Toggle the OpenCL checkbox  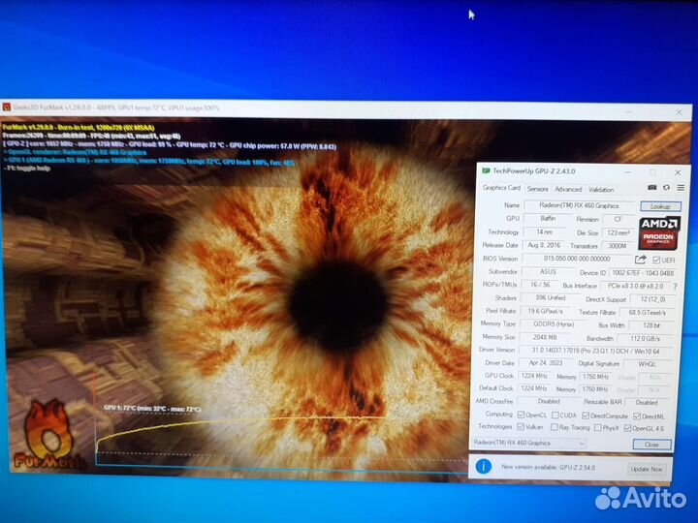pyautogui.click(x=521, y=415)
